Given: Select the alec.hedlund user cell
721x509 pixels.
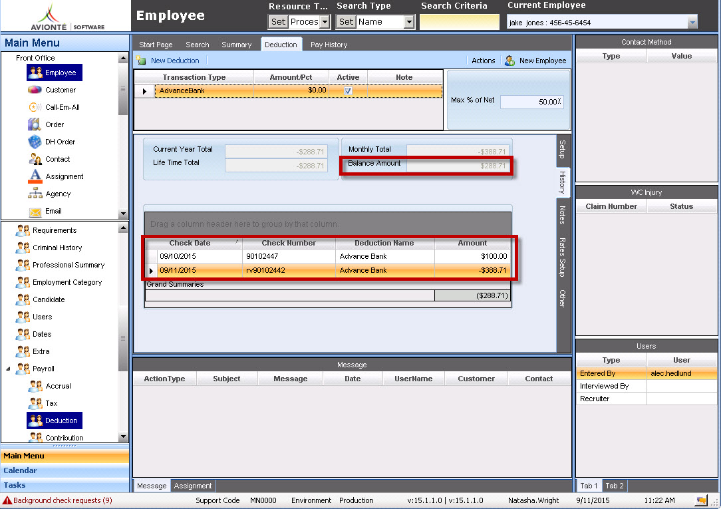Looking at the screenshot, I should click(682, 373).
